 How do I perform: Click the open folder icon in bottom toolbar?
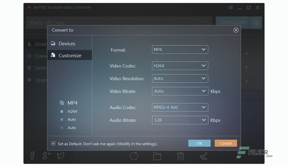pos(157,156)
